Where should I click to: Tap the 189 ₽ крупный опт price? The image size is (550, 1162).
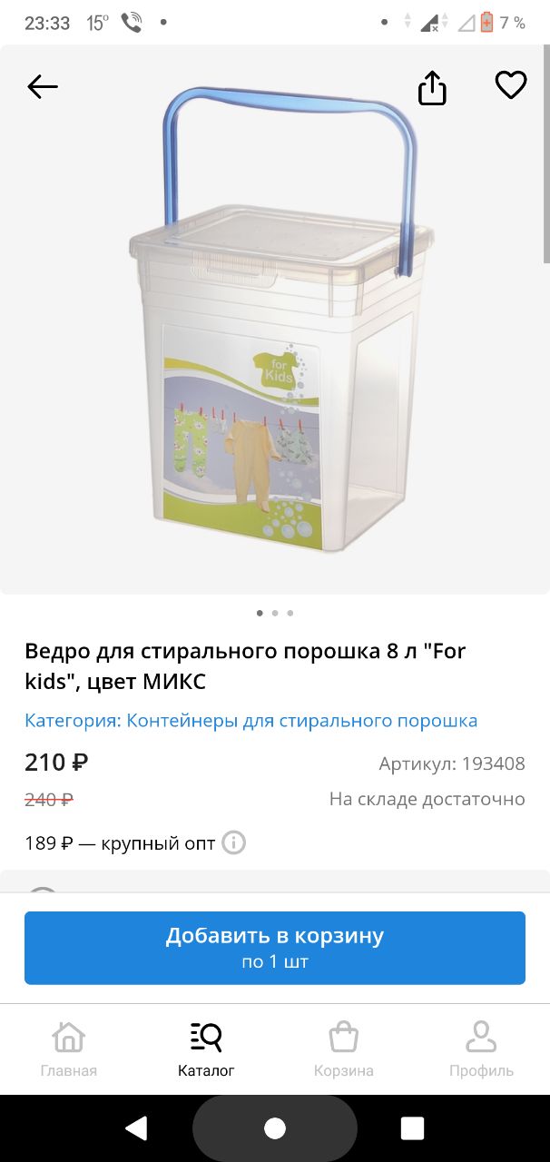click(x=120, y=843)
